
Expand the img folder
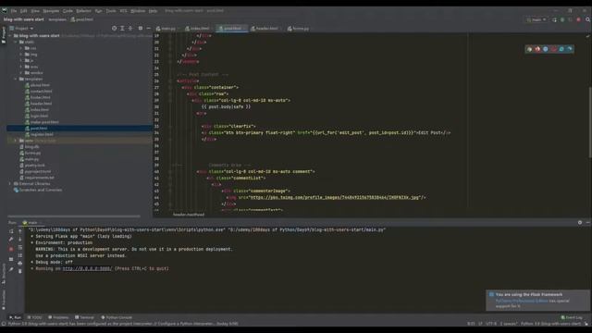point(20,55)
